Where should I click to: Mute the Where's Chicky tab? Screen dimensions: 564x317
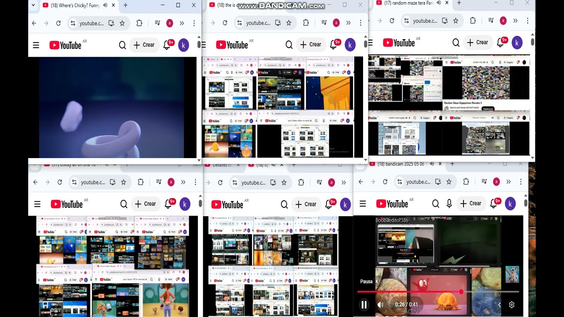coord(105,5)
